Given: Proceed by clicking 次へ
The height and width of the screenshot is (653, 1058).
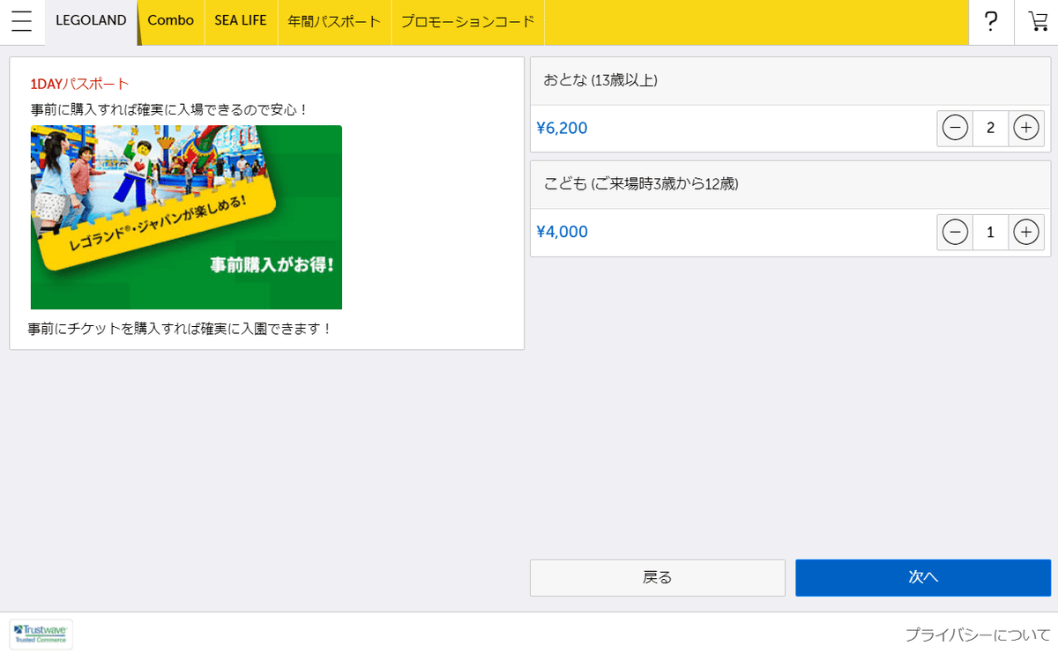Looking at the screenshot, I should coord(922,577).
